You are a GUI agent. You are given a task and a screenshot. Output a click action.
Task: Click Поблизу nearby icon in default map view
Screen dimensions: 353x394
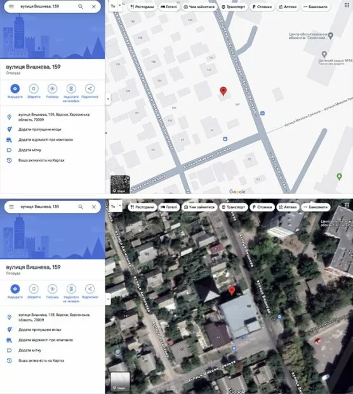52,89
